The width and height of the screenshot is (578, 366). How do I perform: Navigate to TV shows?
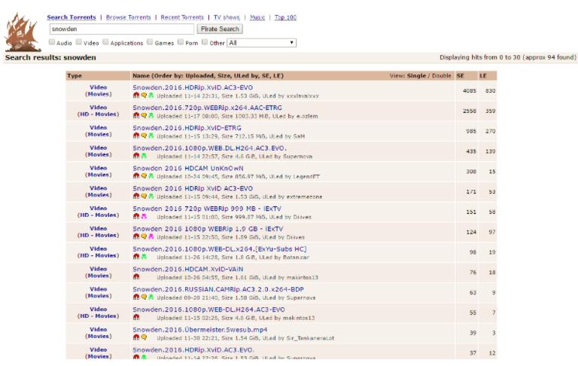pos(227,17)
